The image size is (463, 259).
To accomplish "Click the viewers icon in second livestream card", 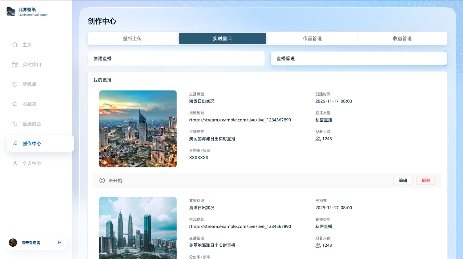I will 318,245.
